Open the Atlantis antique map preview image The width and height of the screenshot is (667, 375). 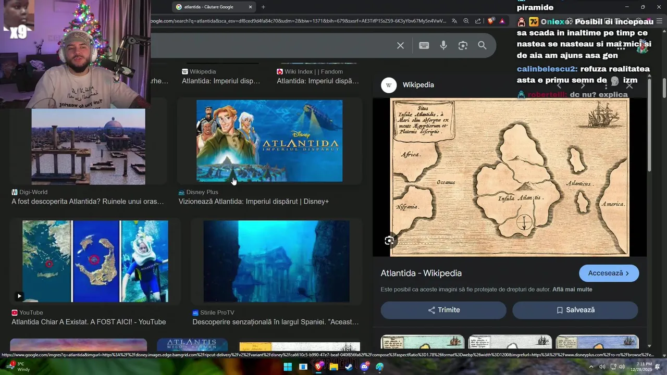pos(509,177)
